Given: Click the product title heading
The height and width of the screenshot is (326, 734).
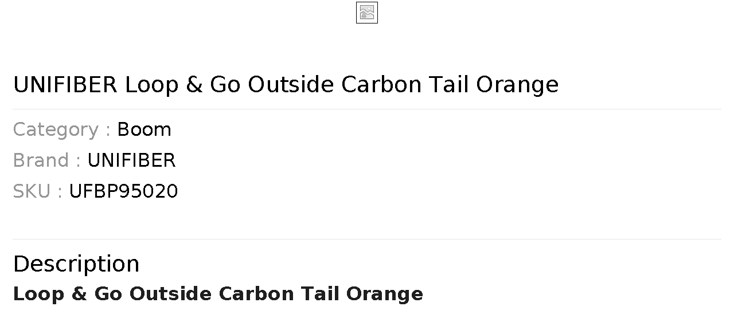Looking at the screenshot, I should pos(286,85).
